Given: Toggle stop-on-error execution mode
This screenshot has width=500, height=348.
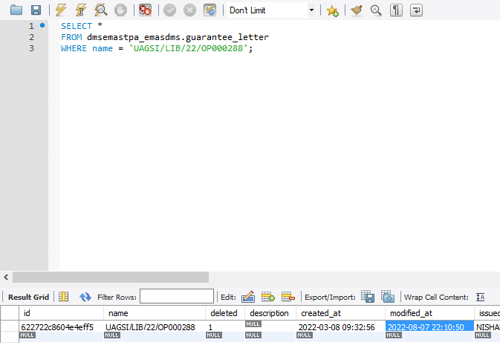Looking at the screenshot, I should click(x=146, y=10).
